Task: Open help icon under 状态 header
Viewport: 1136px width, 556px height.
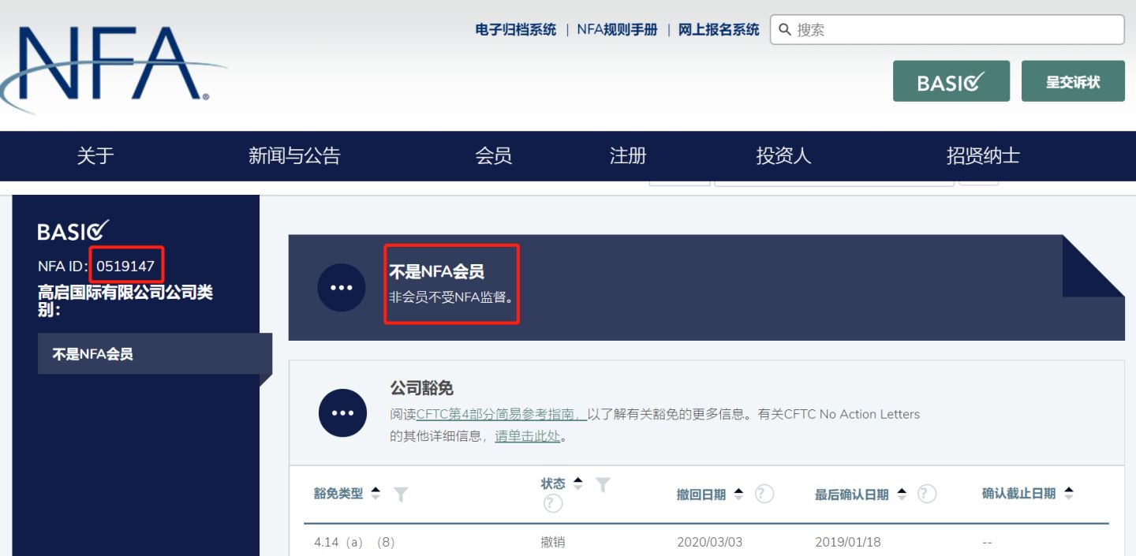Action: 553,503
